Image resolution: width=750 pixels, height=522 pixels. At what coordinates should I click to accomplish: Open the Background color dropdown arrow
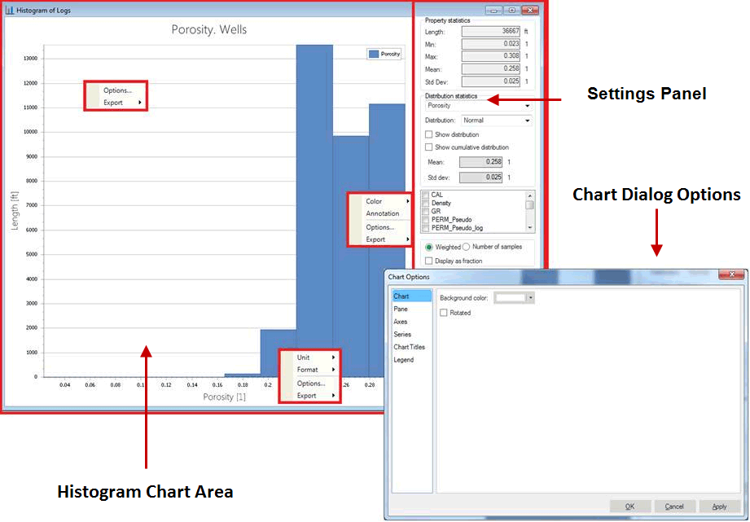[x=531, y=298]
